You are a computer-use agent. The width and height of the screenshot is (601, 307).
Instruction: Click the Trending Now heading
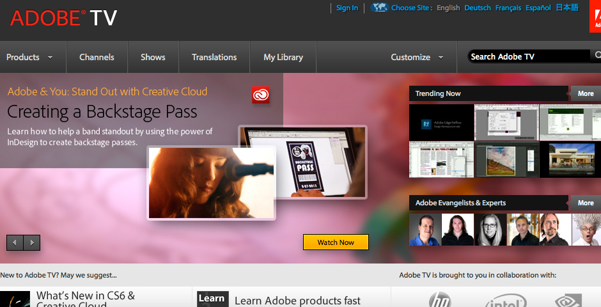tap(438, 93)
